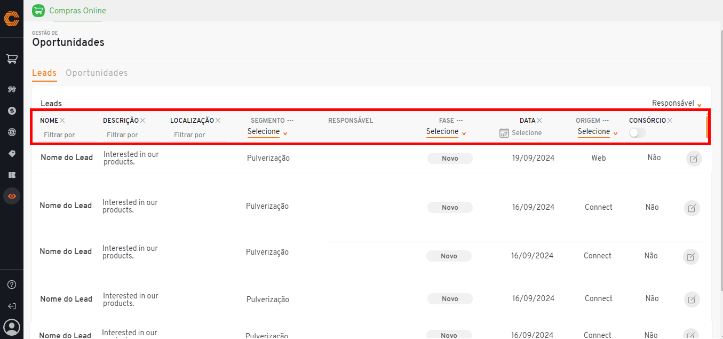Click Pulverização in the Web origin row

coord(268,158)
